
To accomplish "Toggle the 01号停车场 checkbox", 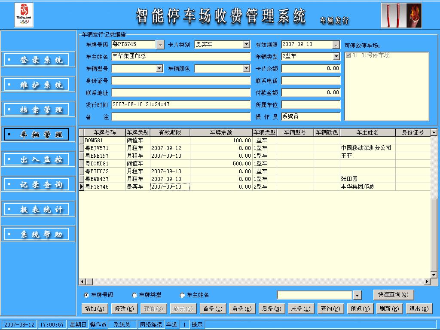I will pos(348,55).
